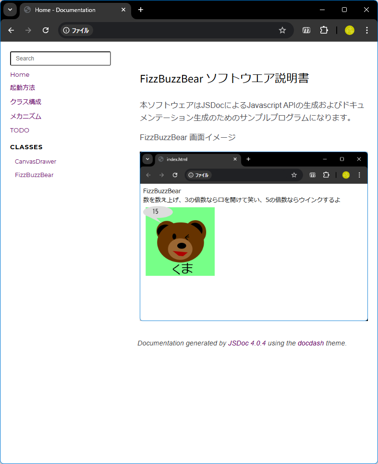Image resolution: width=378 pixels, height=464 pixels.
Task: Open the Extensions puzzle-piece menu
Action: 324,30
